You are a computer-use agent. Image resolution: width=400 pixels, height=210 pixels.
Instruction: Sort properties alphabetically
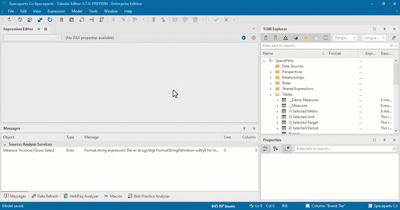click(x=276, y=149)
